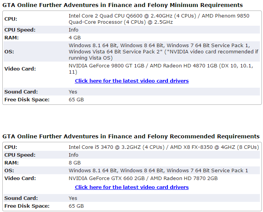Click minimum CPU Speed Info value

click(73, 30)
